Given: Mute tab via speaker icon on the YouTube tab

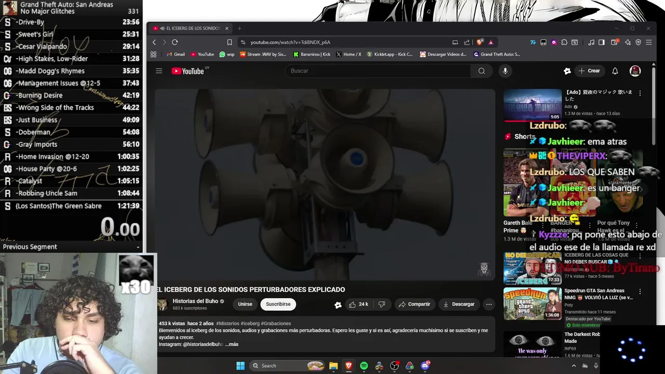Looking at the screenshot, I should pos(162,28).
